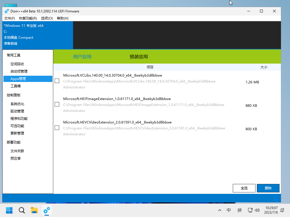Click the 大小 column header
The height and width of the screenshot is (217, 290).
(x=264, y=67)
